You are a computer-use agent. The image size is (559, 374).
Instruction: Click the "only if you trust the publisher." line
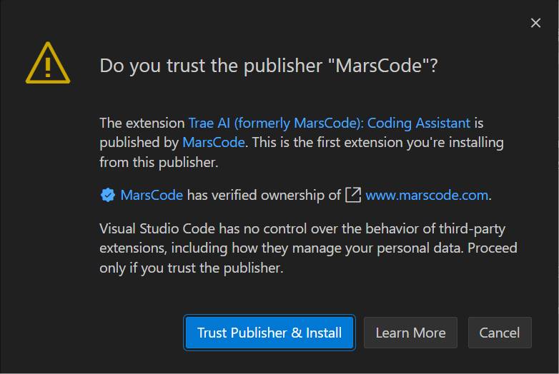[192, 268]
